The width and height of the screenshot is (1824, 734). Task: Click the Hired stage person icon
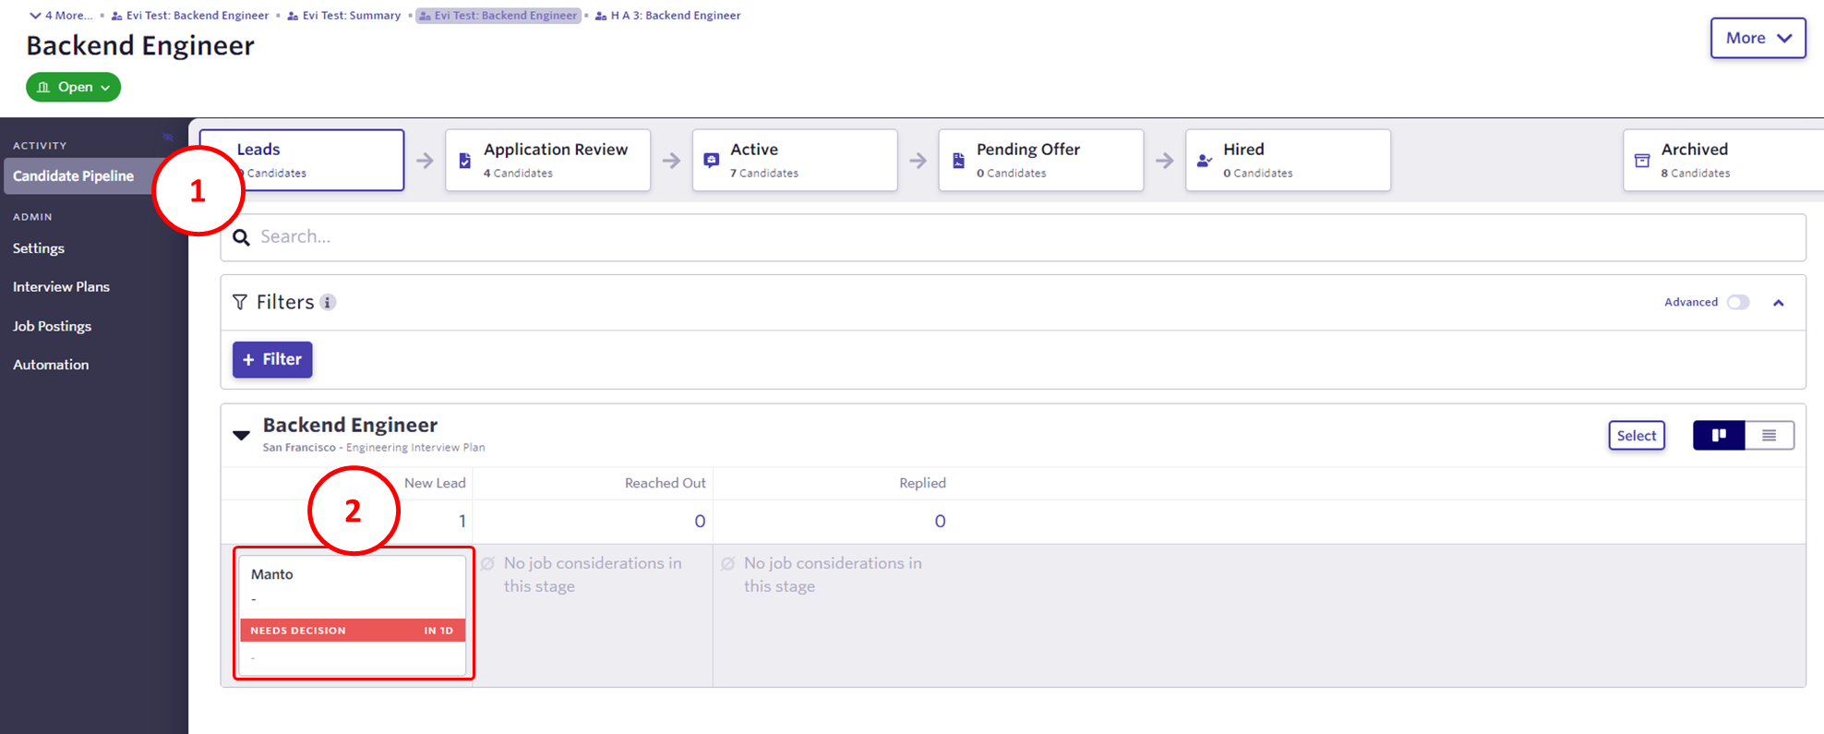1204,161
